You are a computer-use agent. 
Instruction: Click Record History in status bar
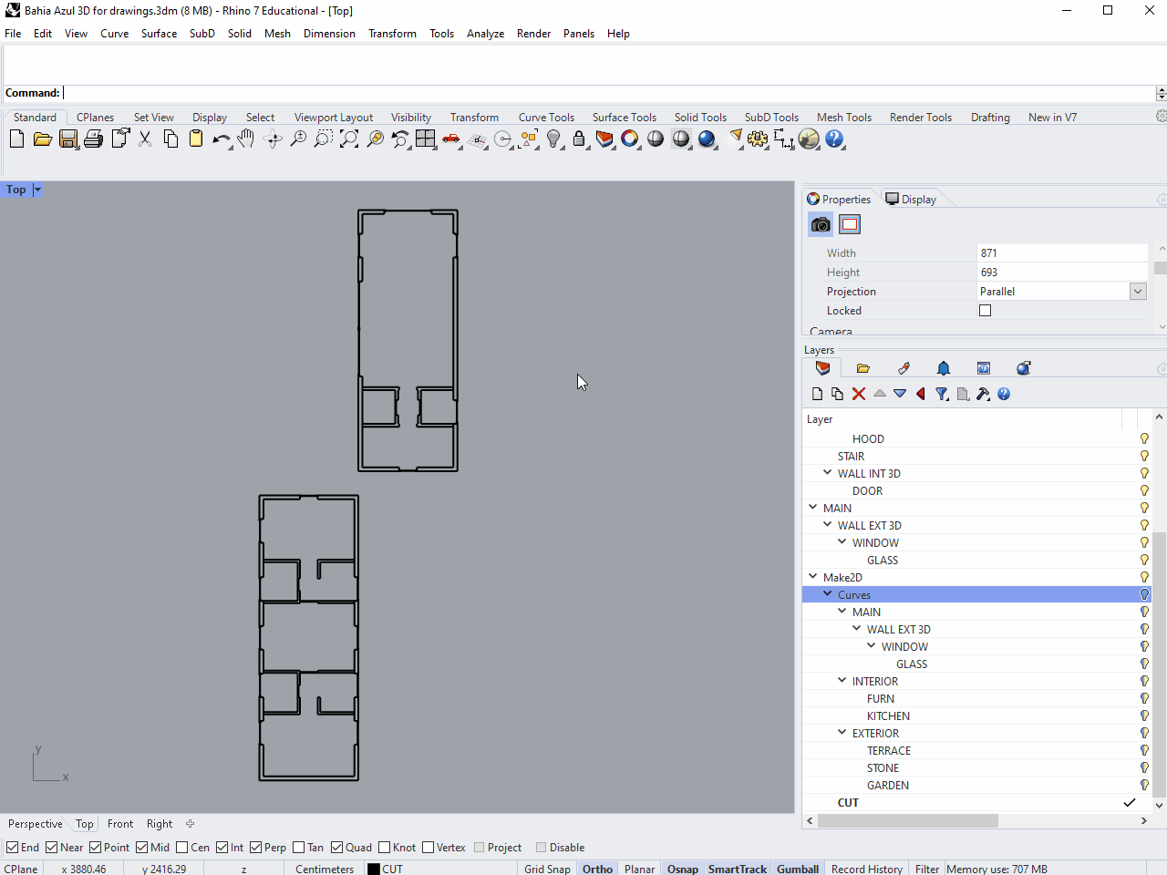click(x=867, y=869)
